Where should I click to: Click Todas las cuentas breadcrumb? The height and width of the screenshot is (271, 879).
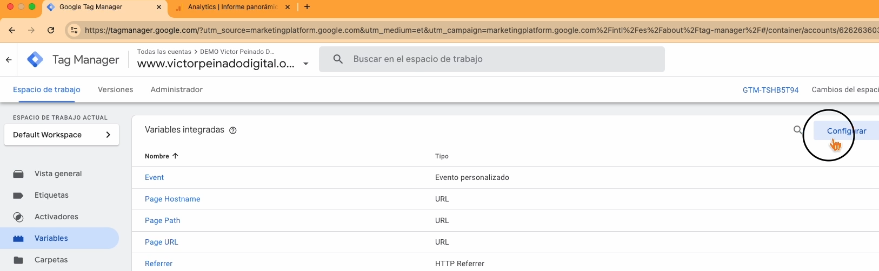(x=164, y=52)
